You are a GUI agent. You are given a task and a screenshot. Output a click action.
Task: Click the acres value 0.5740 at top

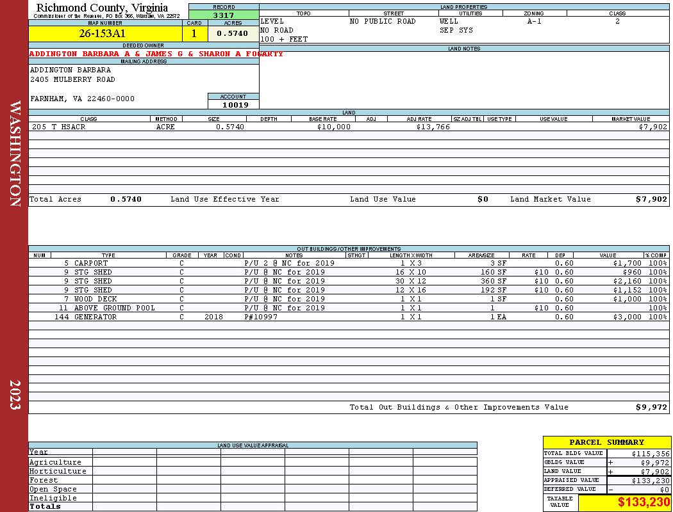pos(233,33)
